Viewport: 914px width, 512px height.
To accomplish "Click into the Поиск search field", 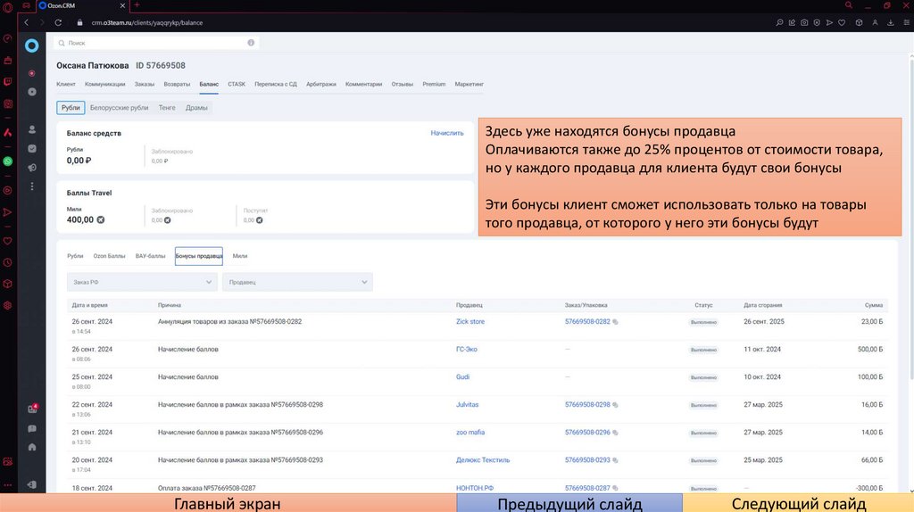I will point(152,42).
